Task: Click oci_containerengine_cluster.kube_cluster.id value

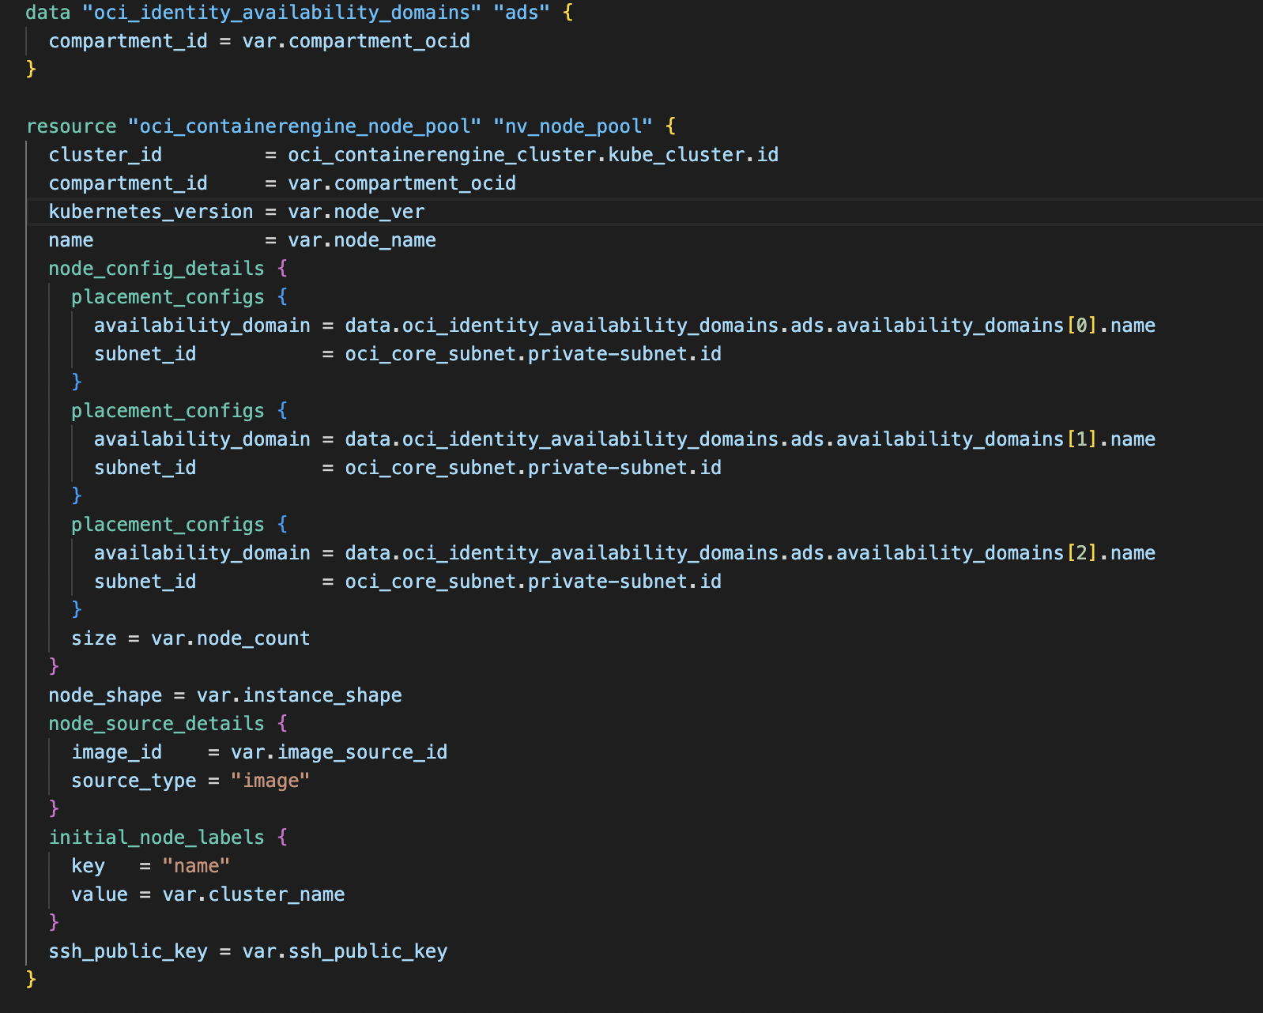Action: 533,155
